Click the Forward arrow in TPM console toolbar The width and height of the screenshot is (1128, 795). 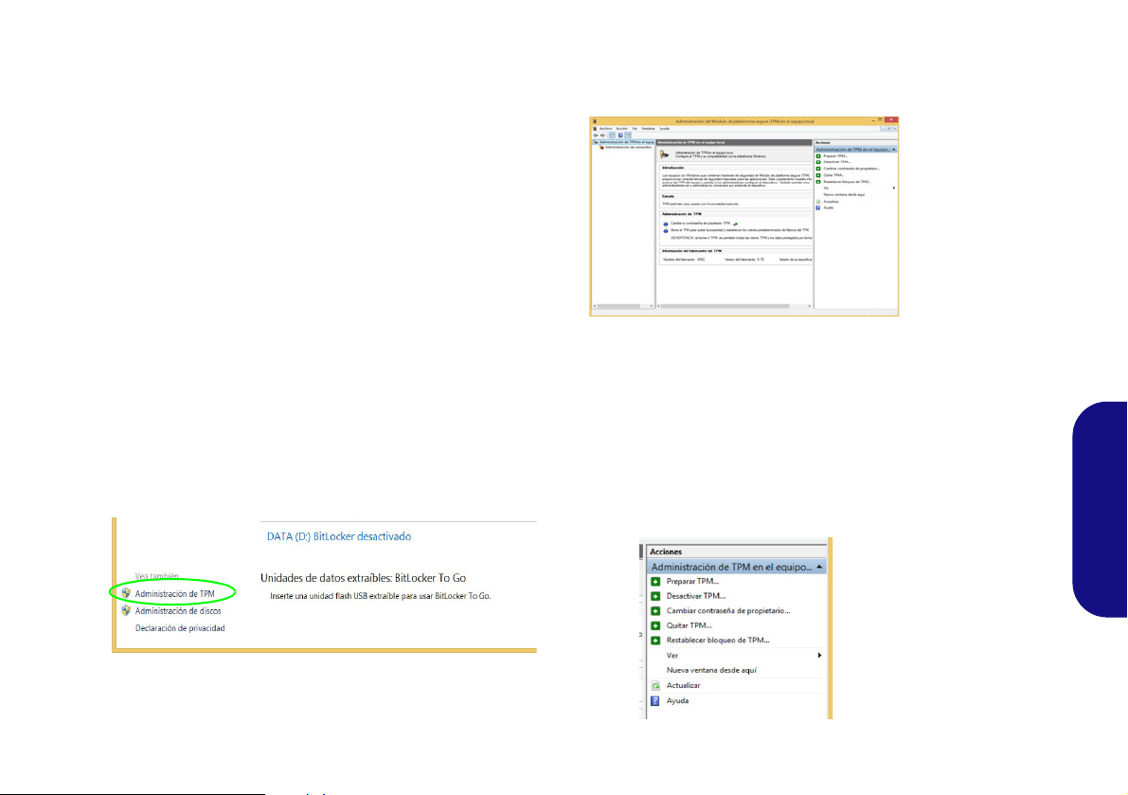pos(603,136)
